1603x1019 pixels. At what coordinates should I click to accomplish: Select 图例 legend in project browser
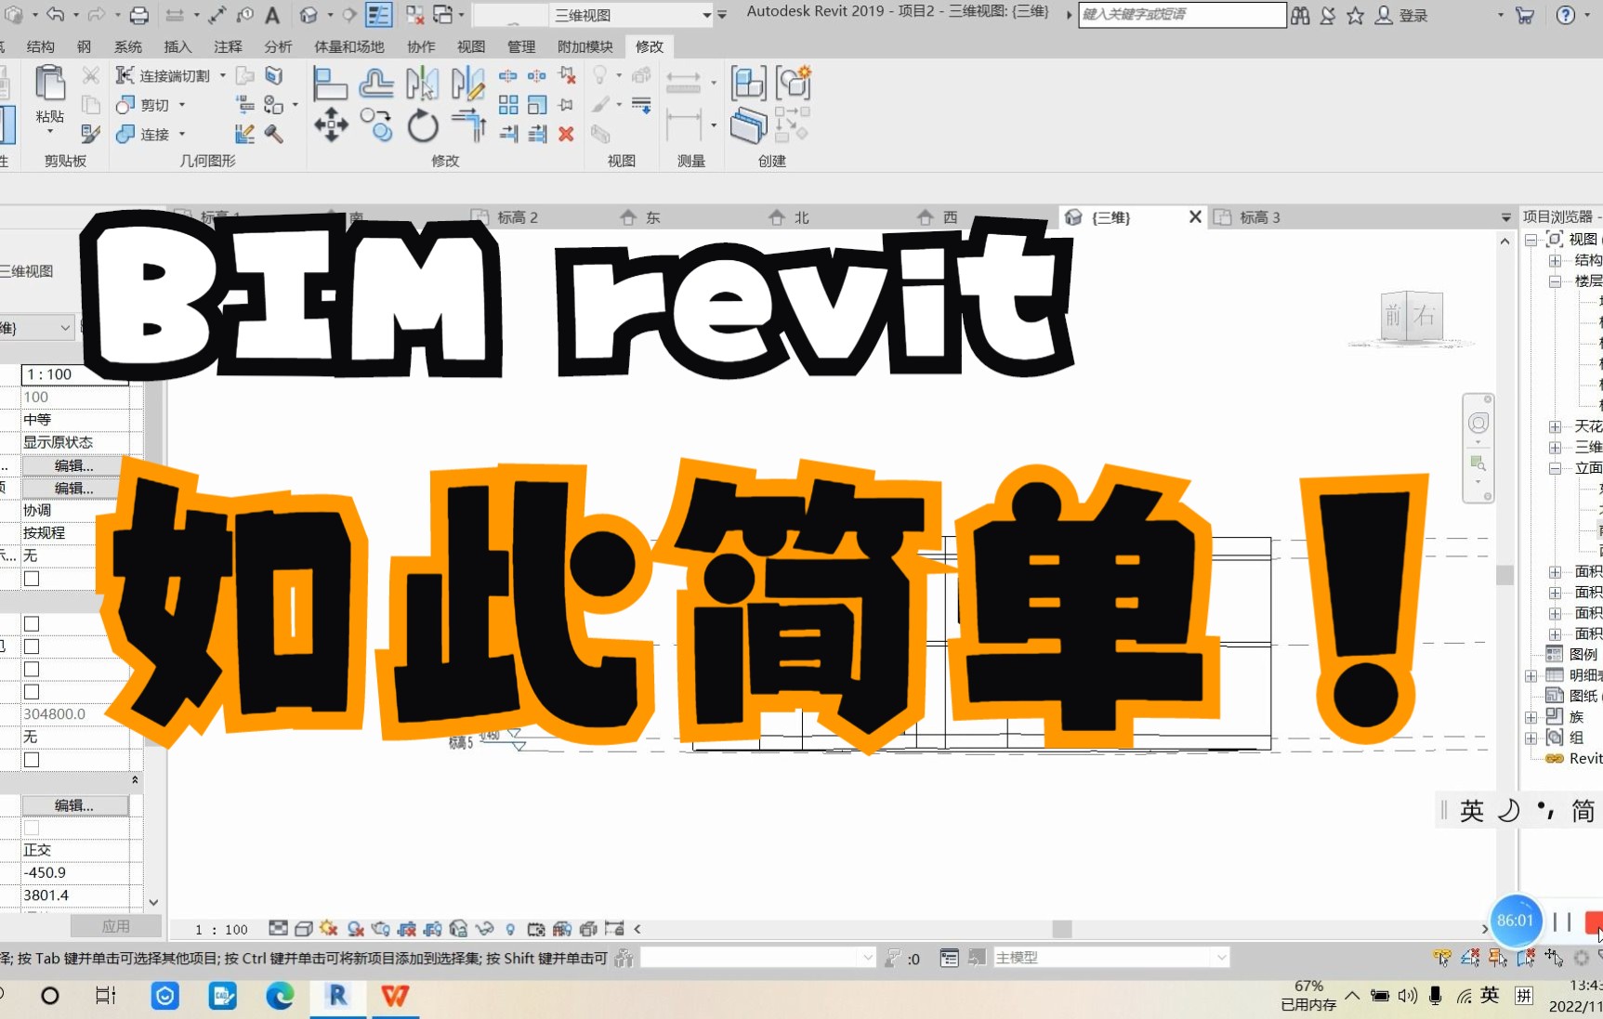[x=1583, y=654]
